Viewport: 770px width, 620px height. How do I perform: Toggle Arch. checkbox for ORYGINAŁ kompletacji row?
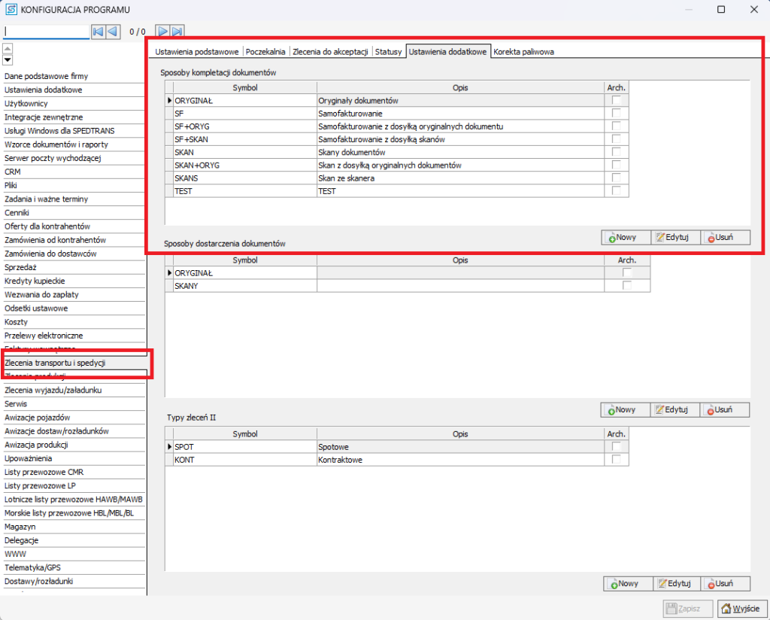pyautogui.click(x=617, y=100)
